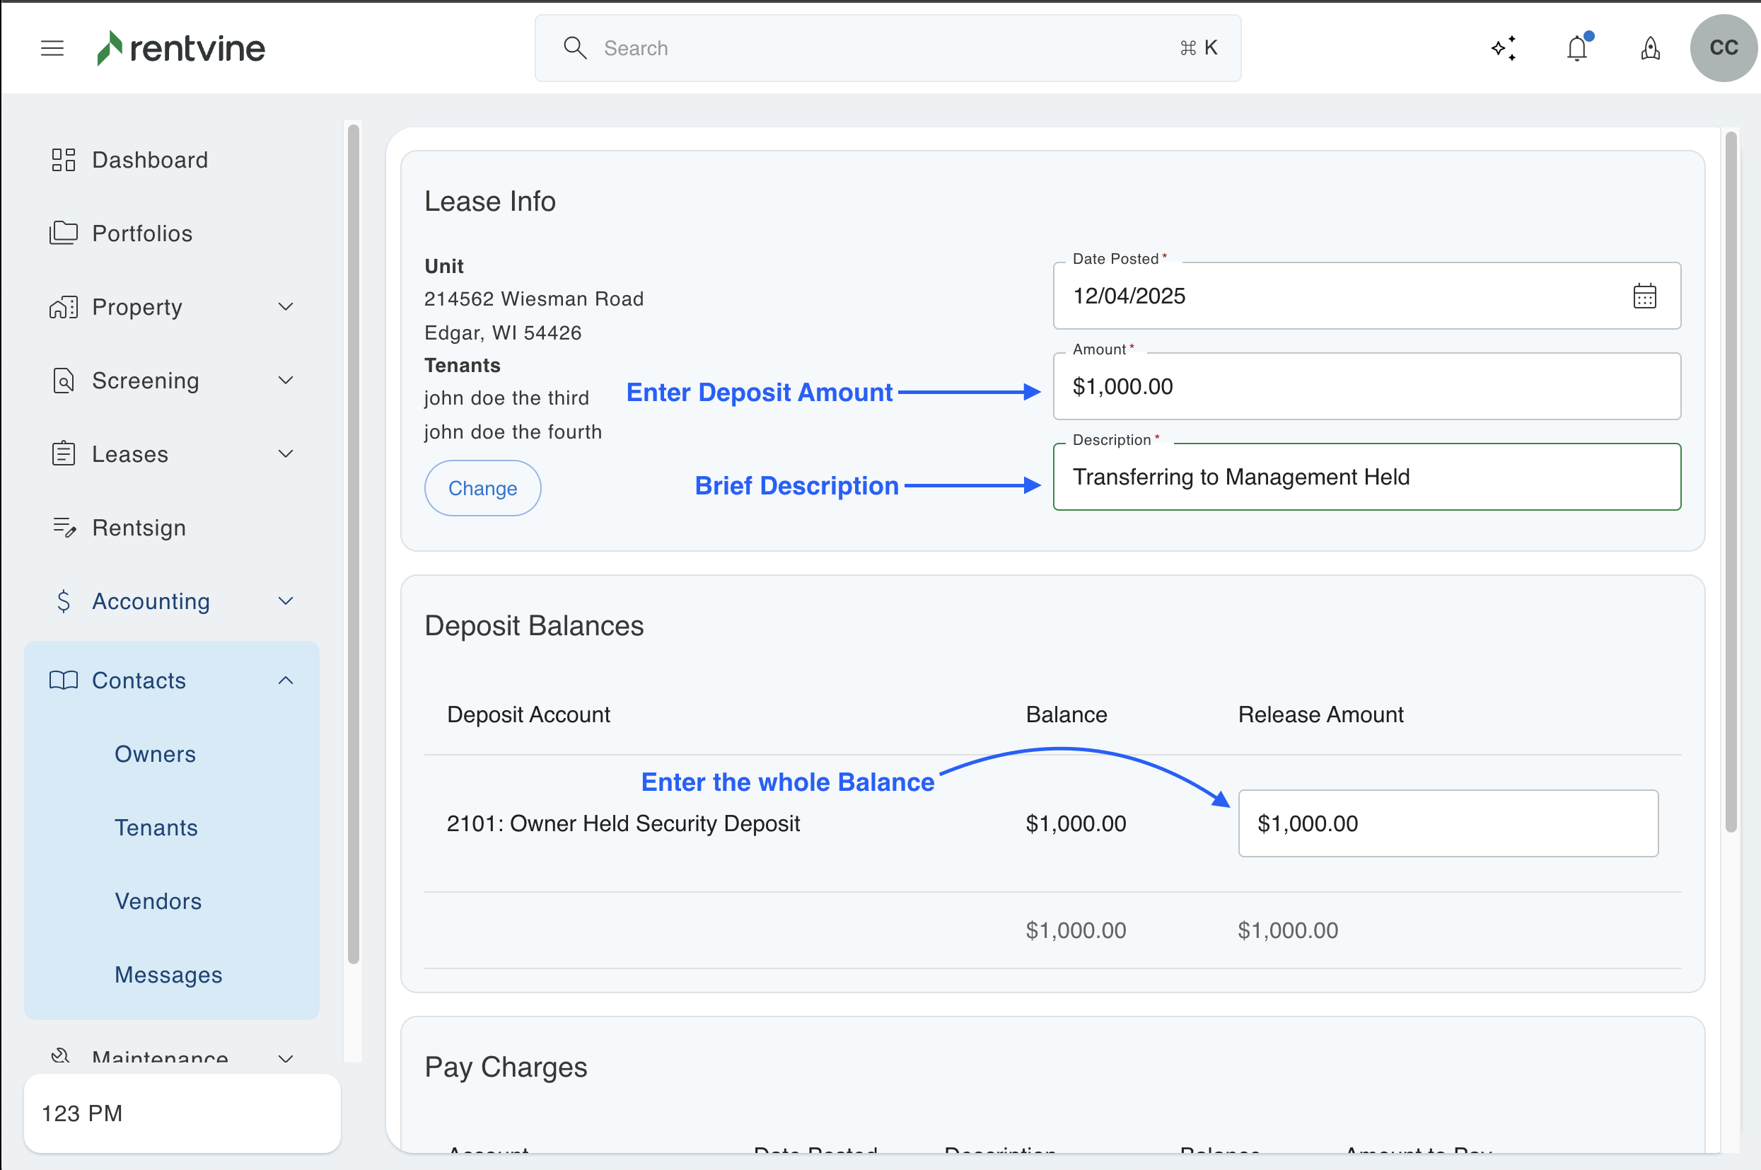1761x1170 pixels.
Task: Open the hamburger menu icon
Action: pyautogui.click(x=52, y=49)
